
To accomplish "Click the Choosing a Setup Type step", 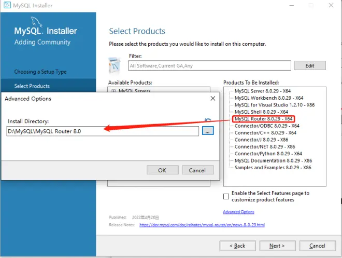I will point(40,72).
